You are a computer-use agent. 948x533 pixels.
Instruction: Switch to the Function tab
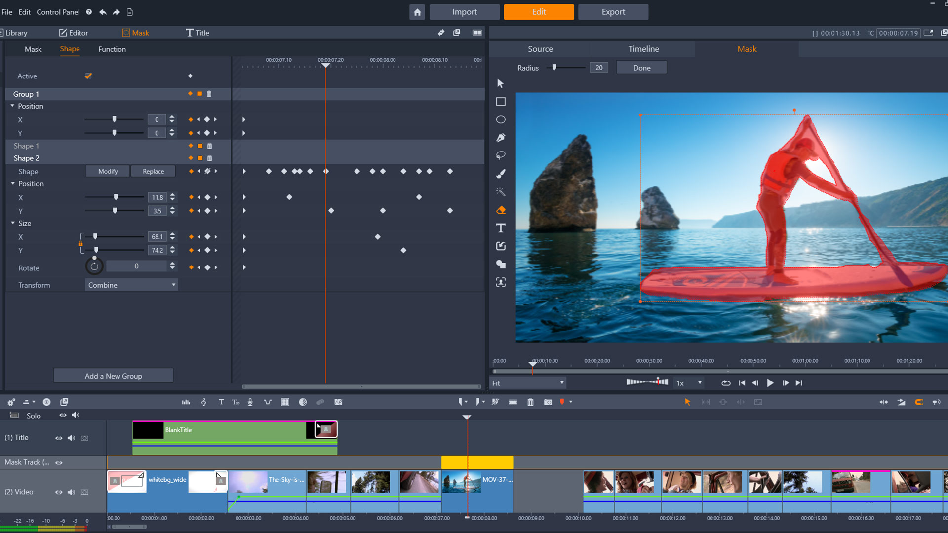click(x=112, y=49)
